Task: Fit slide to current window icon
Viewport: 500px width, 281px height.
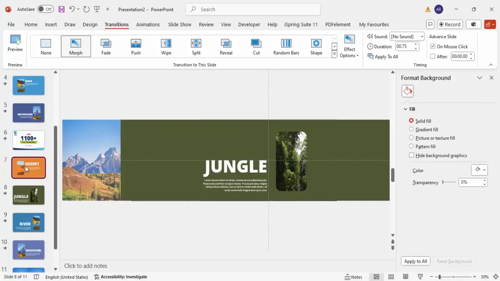Action: click(x=496, y=277)
